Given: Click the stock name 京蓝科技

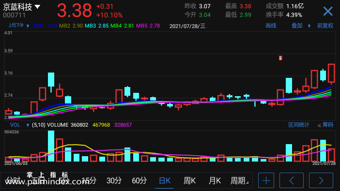Looking at the screenshot, I should point(17,7).
